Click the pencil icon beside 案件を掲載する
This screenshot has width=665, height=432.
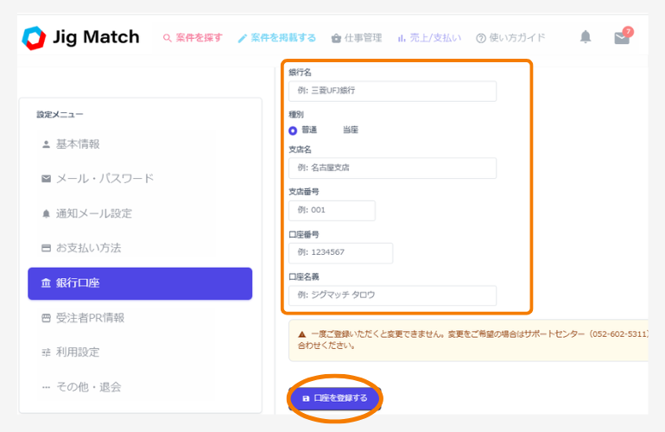pyautogui.click(x=242, y=38)
